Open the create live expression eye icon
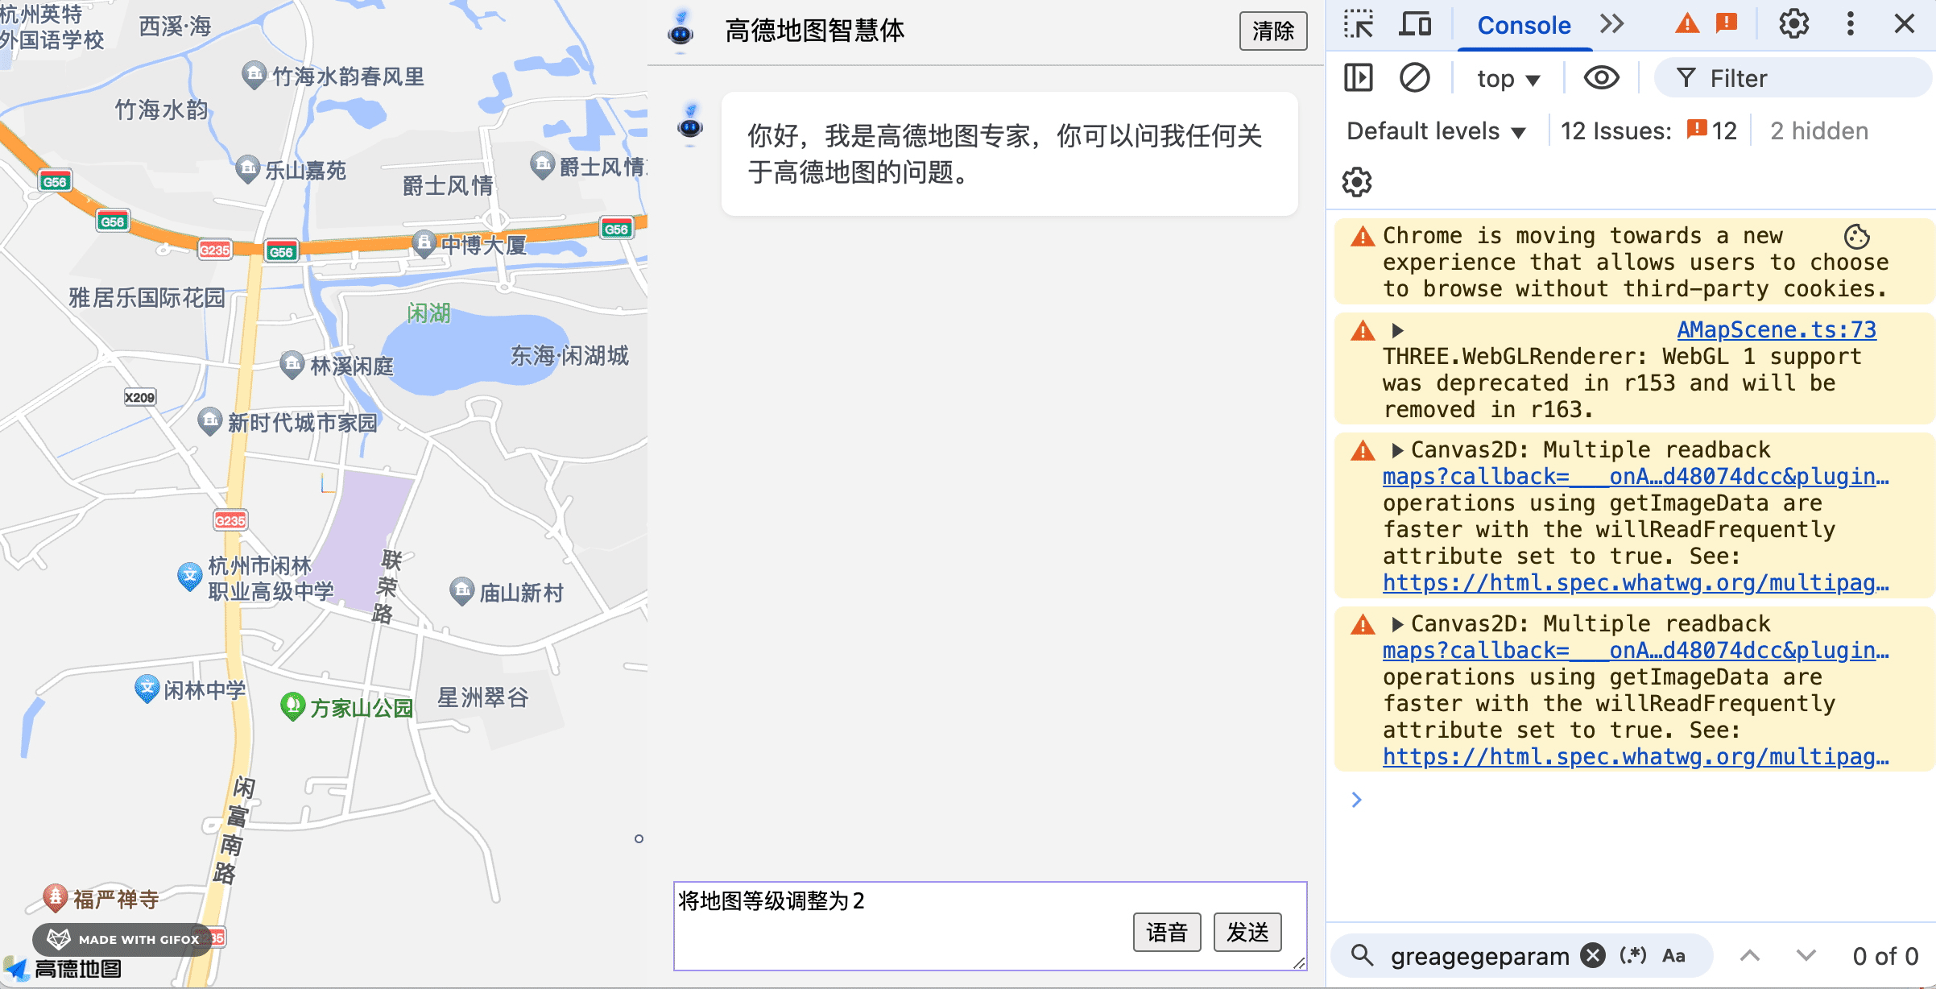 click(1601, 77)
